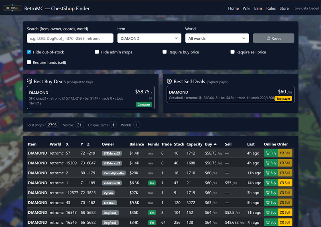
Task: Click the RetroMC logo in the header
Action: [12, 8]
